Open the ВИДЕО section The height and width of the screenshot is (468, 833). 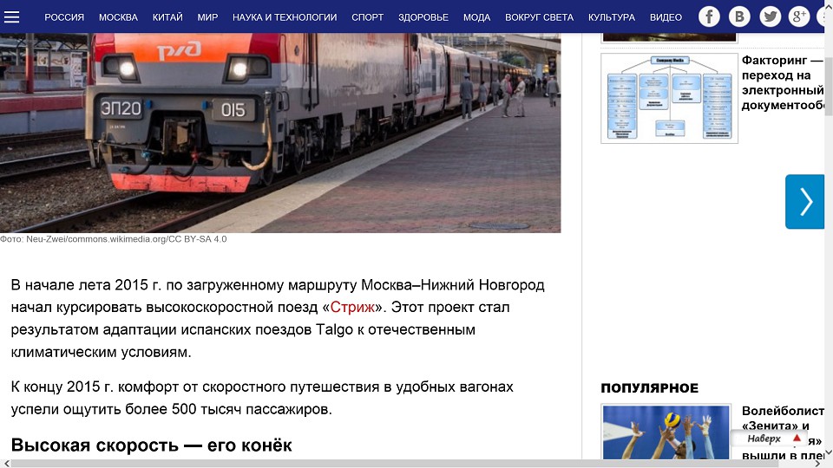[666, 17]
